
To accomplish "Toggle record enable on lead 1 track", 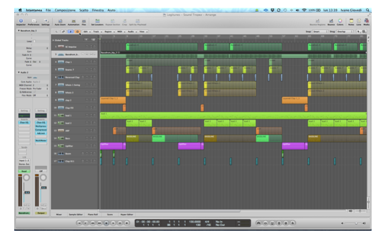I will pyautogui.click(x=87, y=115).
